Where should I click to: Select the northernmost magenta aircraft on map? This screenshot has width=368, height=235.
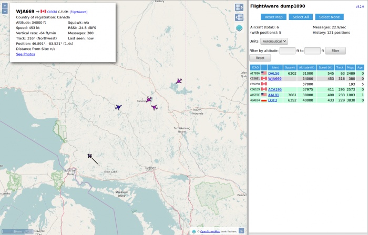click(179, 81)
